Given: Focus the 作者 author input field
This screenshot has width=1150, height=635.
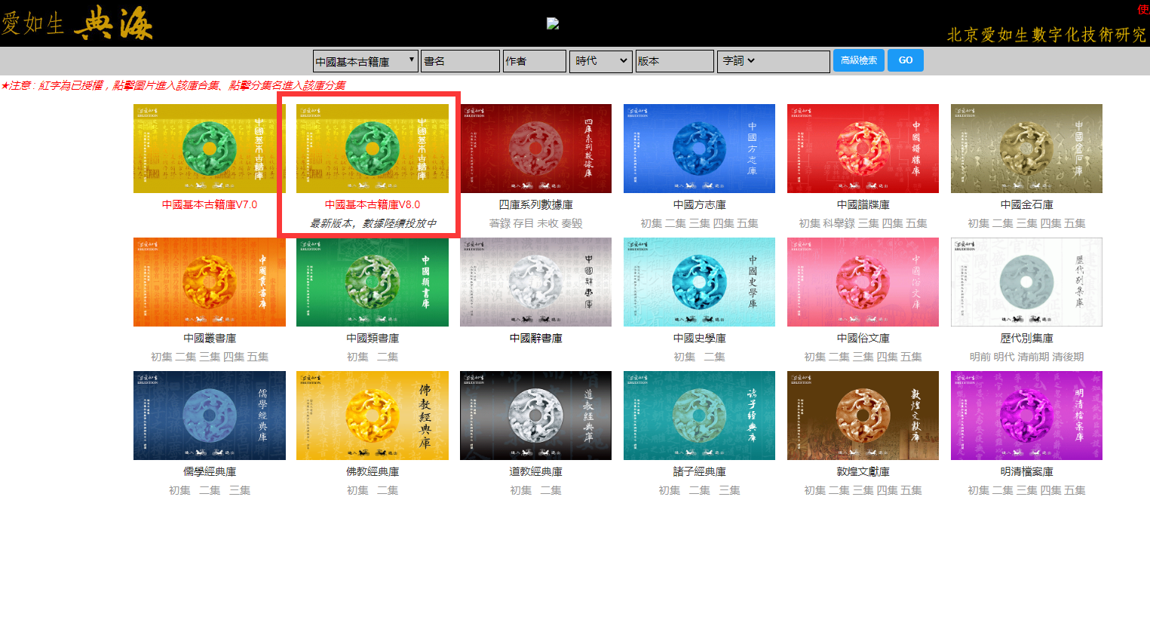Looking at the screenshot, I should (x=534, y=61).
